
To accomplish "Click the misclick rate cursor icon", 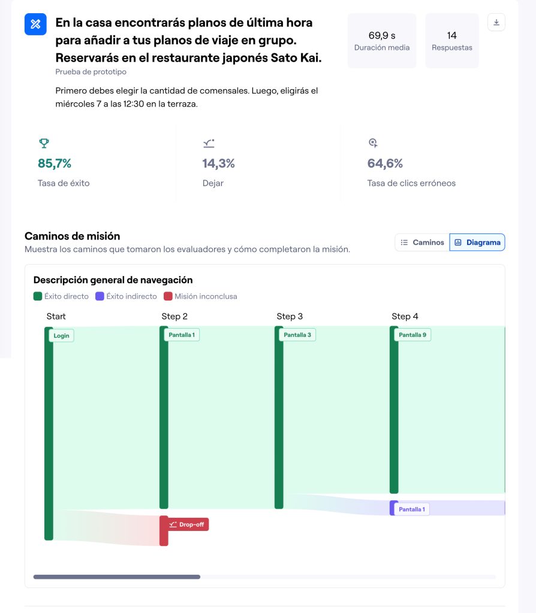I will tap(373, 143).
